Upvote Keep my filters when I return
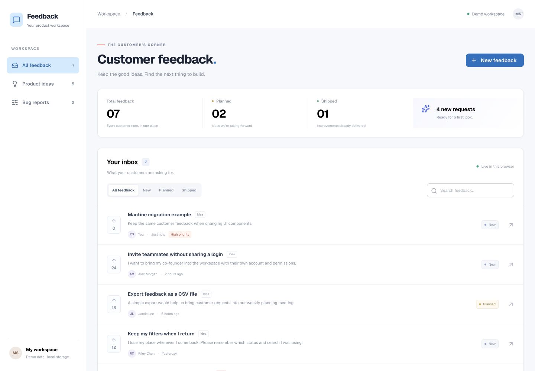 point(114,344)
